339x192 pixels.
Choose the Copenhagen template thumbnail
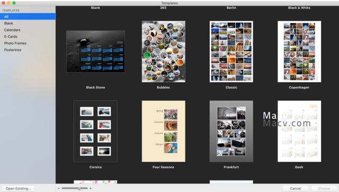299,51
